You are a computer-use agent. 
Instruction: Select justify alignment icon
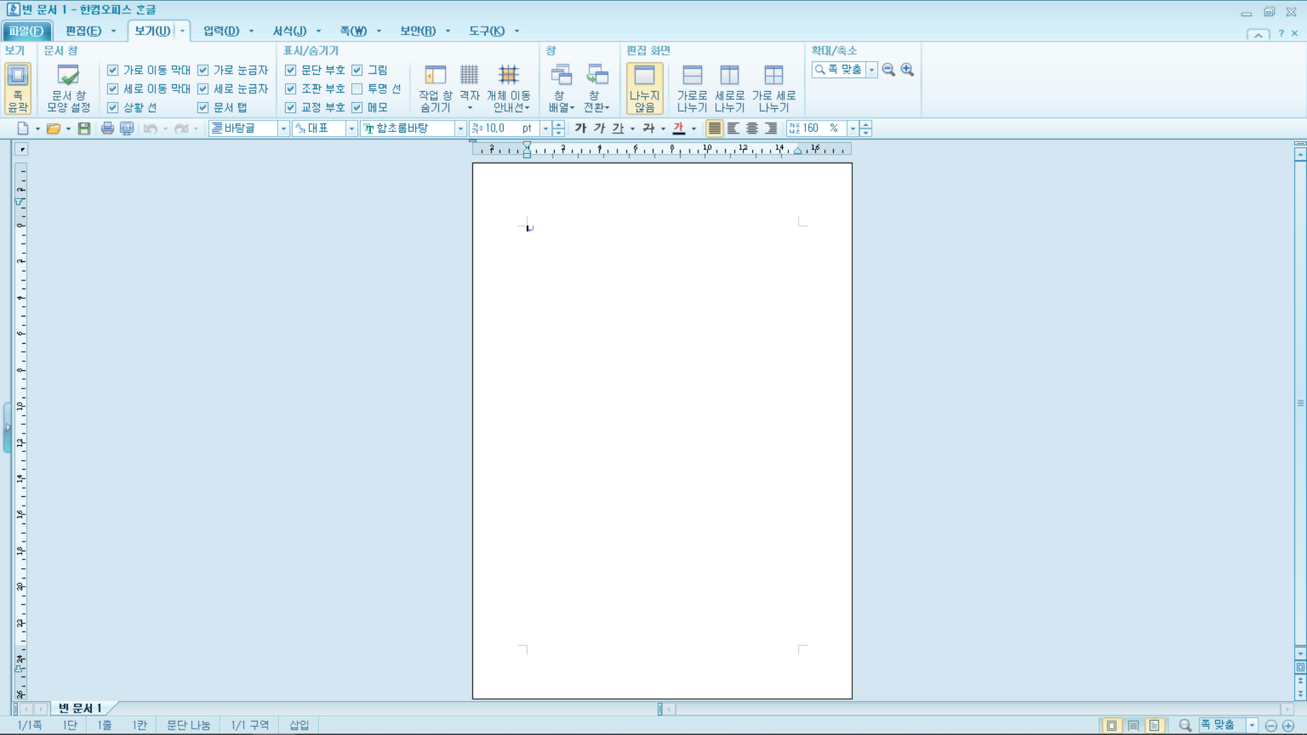[x=714, y=128]
